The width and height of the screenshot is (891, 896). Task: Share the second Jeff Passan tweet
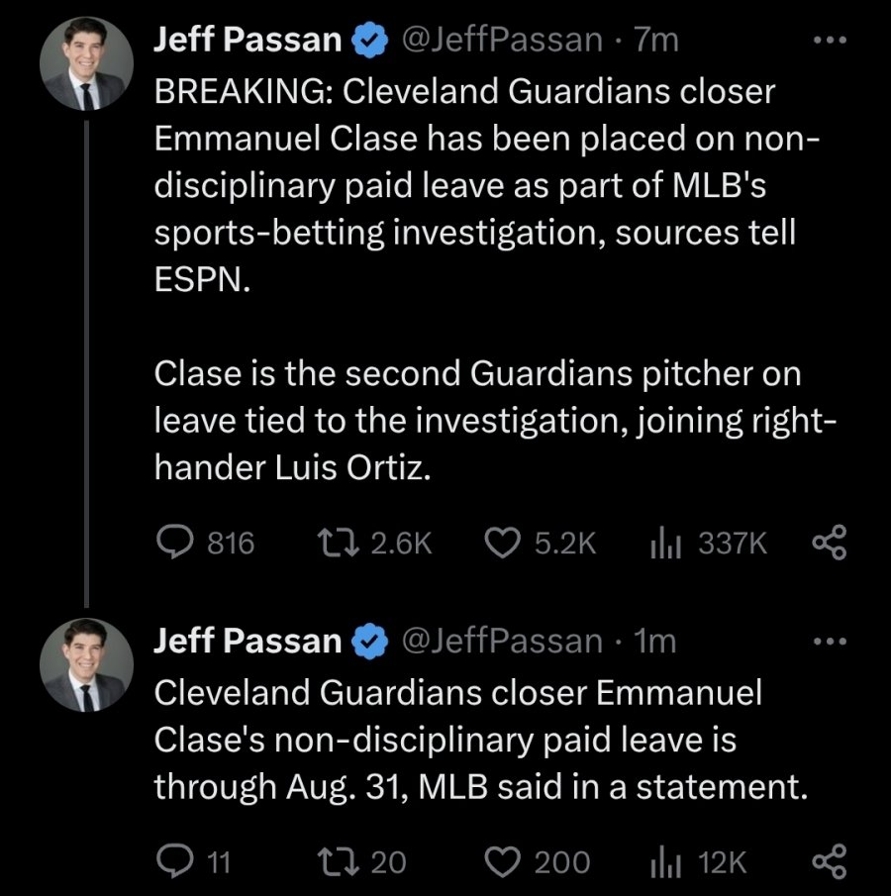[x=828, y=861]
